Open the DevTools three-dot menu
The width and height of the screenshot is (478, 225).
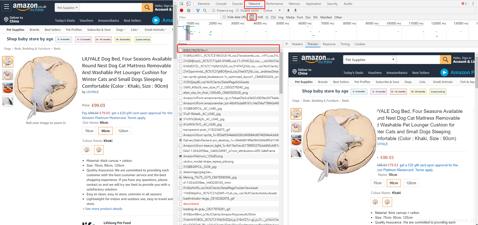click(x=473, y=4)
